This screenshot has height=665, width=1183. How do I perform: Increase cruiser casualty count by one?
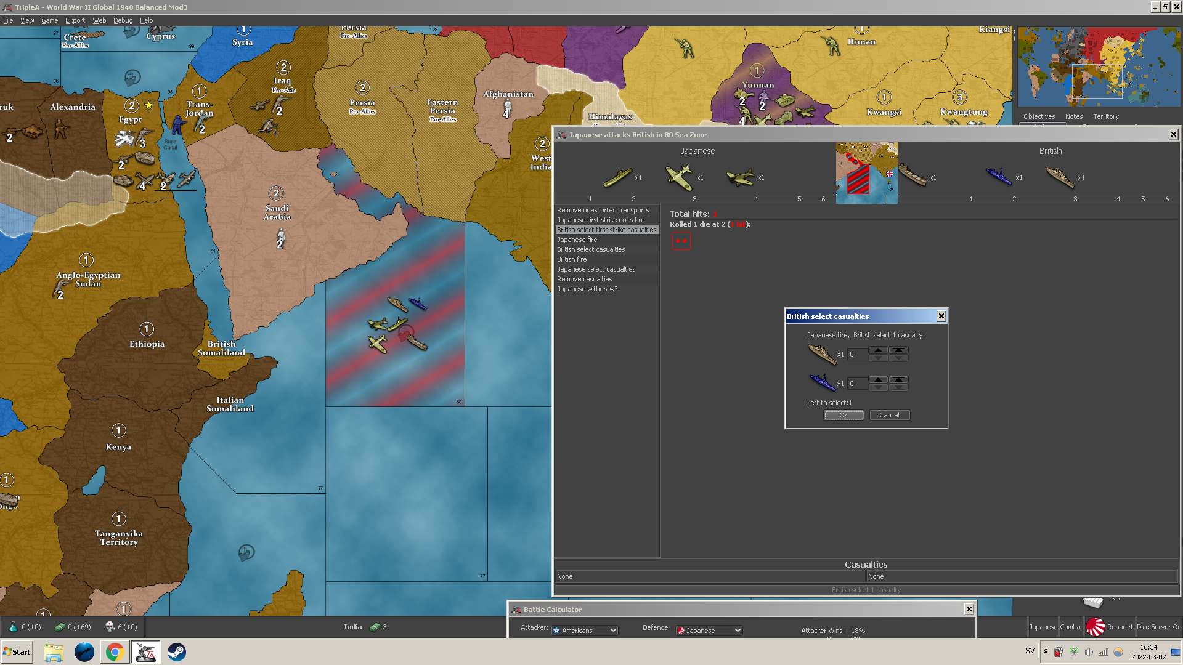coord(878,350)
